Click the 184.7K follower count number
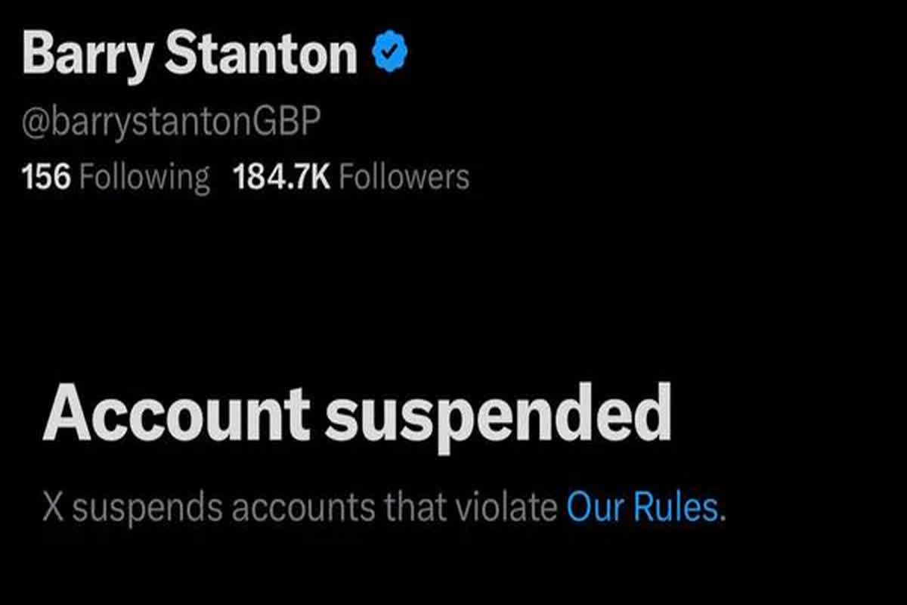Image resolution: width=907 pixels, height=605 pixels. click(281, 178)
